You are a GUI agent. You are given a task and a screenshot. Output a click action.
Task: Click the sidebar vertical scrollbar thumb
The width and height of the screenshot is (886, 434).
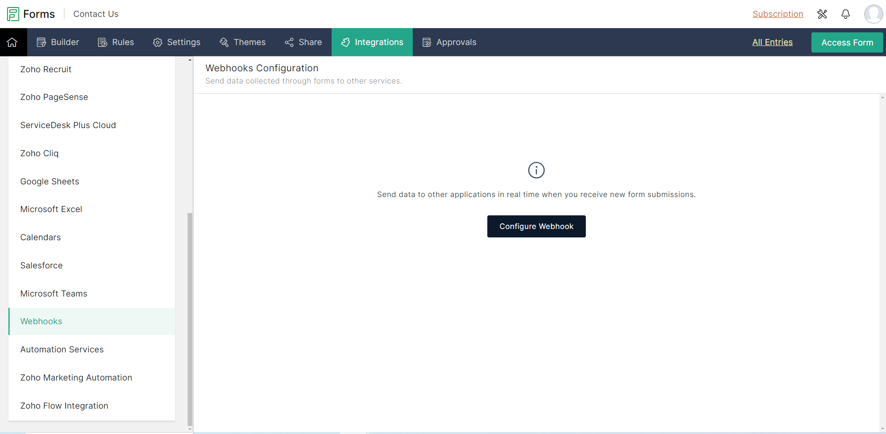pyautogui.click(x=190, y=319)
